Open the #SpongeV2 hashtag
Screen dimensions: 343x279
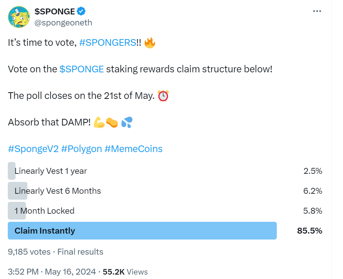(x=33, y=149)
